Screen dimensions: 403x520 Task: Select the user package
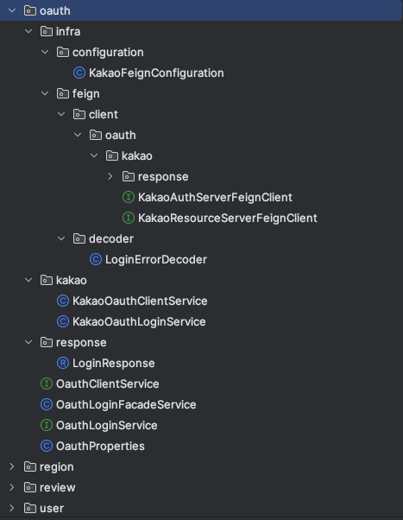[x=52, y=508]
